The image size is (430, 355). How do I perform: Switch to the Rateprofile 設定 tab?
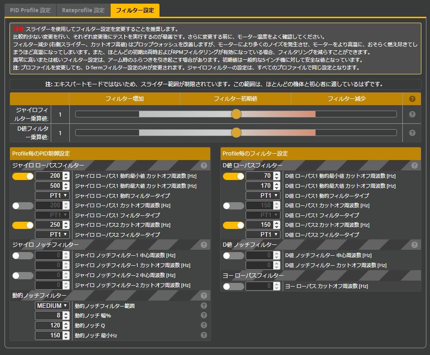(x=83, y=10)
